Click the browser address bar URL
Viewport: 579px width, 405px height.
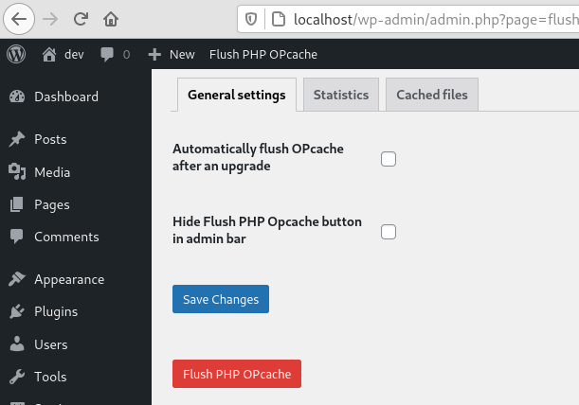pyautogui.click(x=436, y=19)
